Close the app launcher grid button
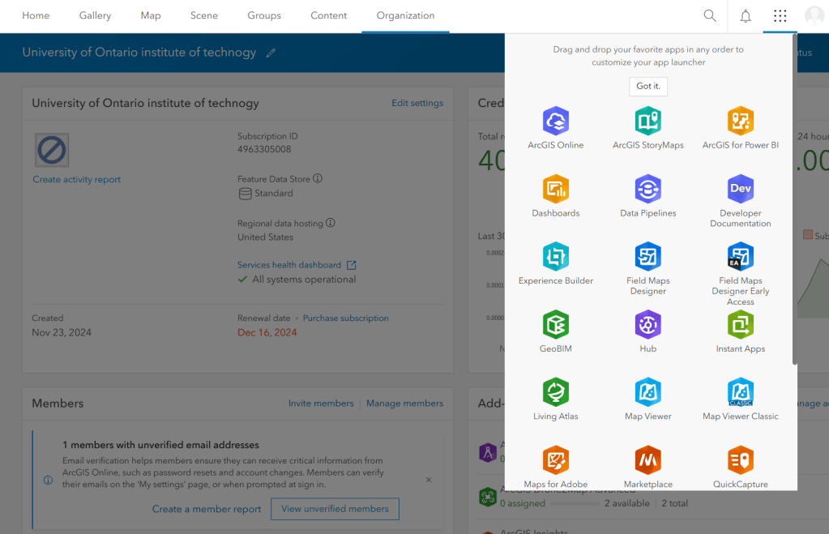 (780, 16)
